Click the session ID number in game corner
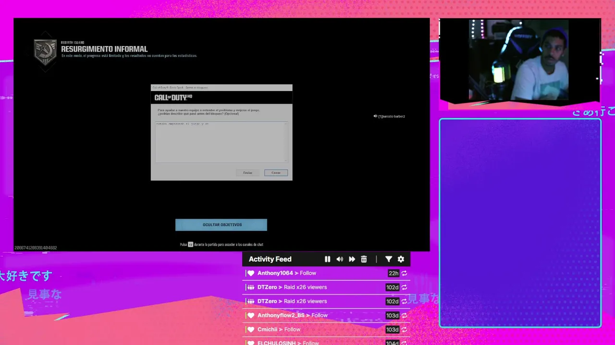This screenshot has width=615, height=345. [x=36, y=248]
